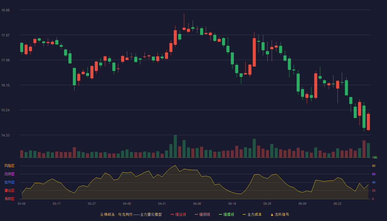Viewport: 387px width, 221px height.
Task: Click the 拉升区 zone label
Action: (9, 182)
